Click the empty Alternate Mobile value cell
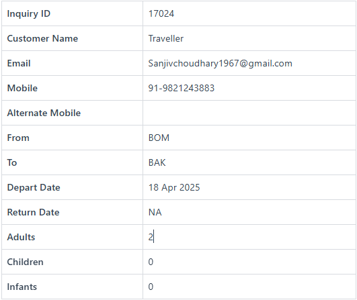The width and height of the screenshot is (357, 300). point(249,113)
